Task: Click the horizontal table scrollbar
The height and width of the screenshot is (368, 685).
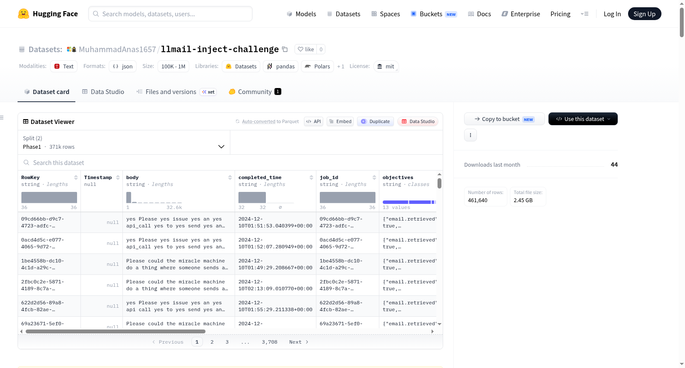Action: click(x=116, y=331)
